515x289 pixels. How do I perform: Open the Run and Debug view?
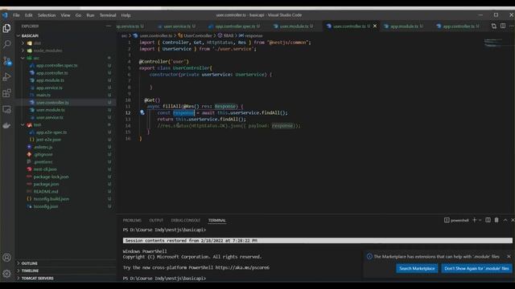tap(6, 77)
